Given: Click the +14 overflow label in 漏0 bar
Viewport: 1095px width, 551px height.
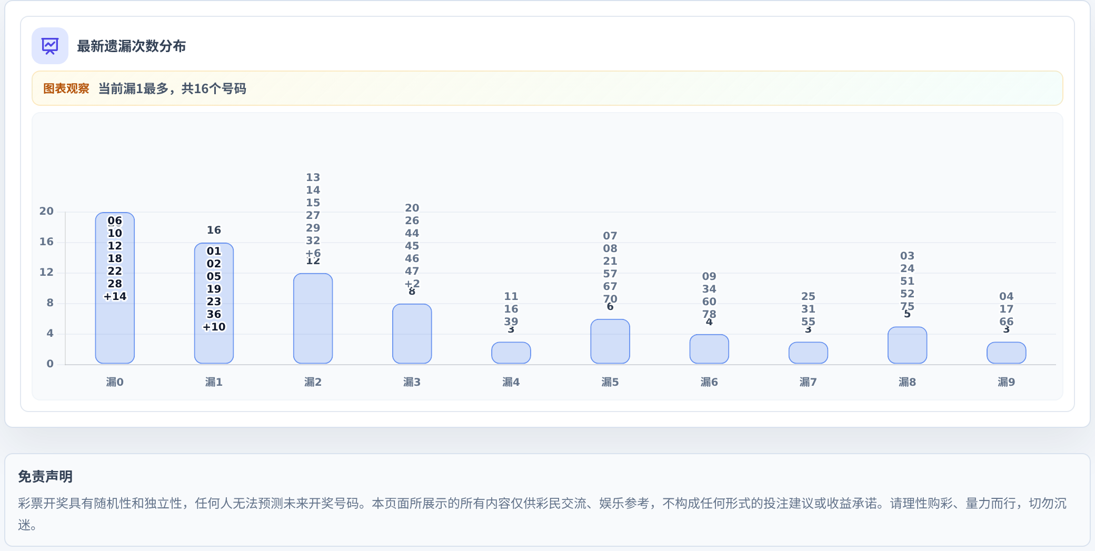Looking at the screenshot, I should (x=115, y=296).
